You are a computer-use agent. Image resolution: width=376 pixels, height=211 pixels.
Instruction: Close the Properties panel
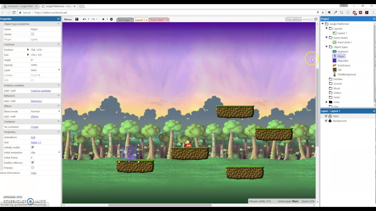58,19
